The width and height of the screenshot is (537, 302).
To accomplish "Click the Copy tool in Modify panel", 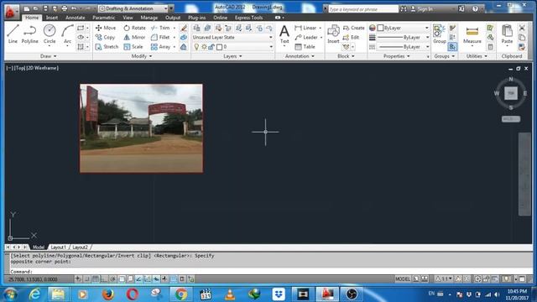I will pos(106,37).
